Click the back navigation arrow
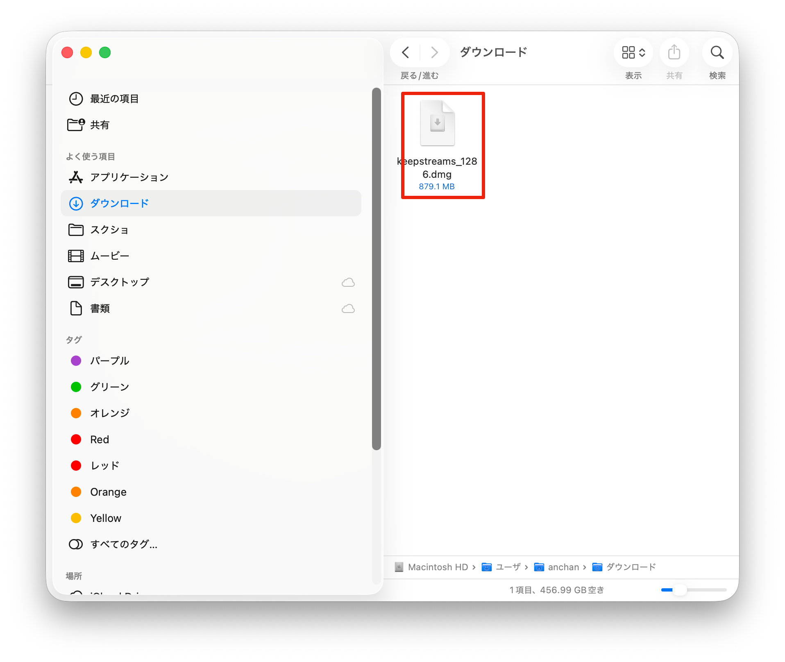 point(406,52)
